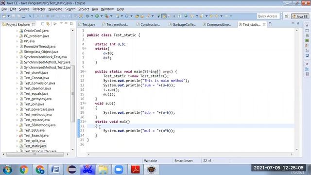
Task: Select PC_problem.java in Project Explorer
Action: [36, 36]
